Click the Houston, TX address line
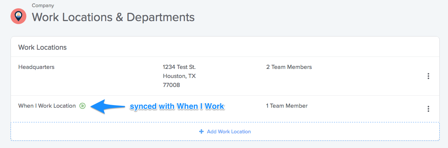This screenshot has height=148, width=448. coord(179,76)
